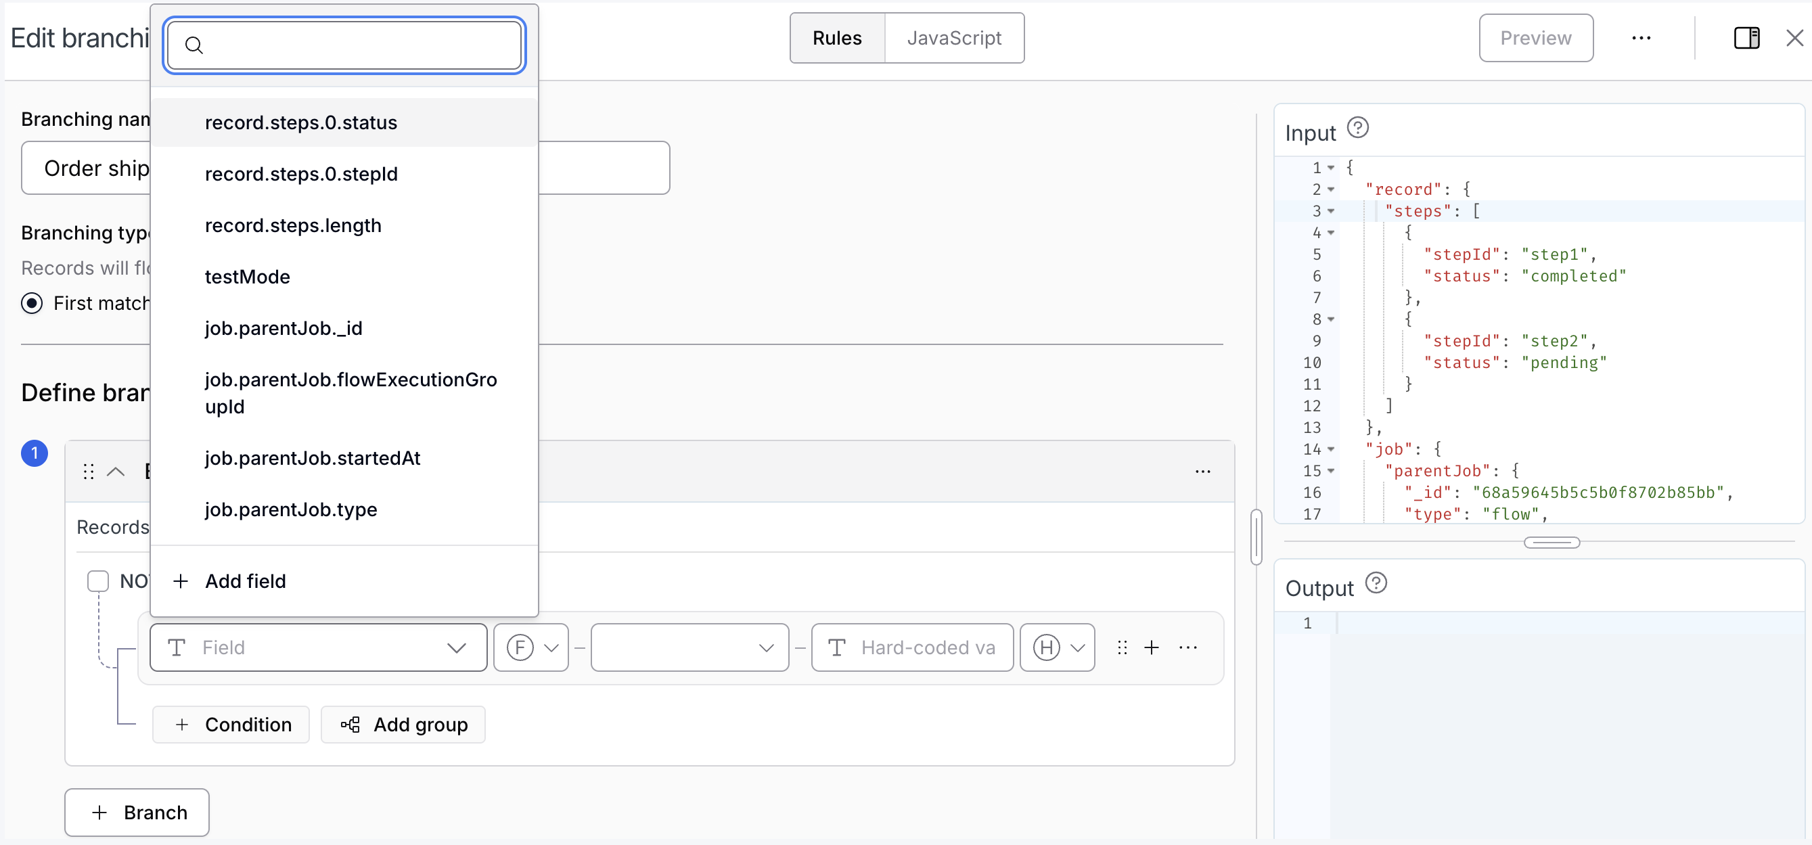Click the search icon in the field dropdown

[x=194, y=45]
